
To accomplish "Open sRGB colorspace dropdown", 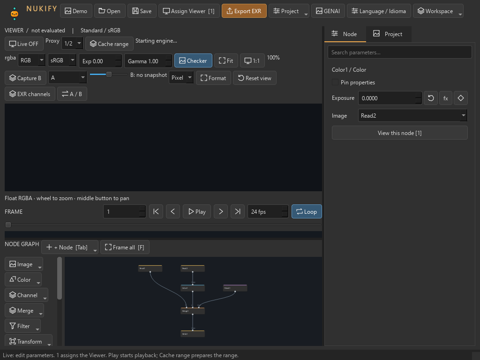I will tap(63, 60).
